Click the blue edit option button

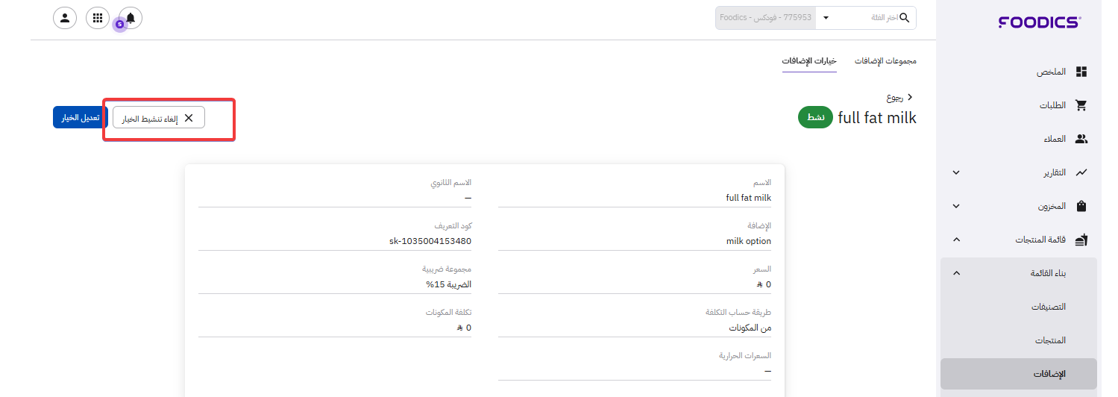tap(81, 118)
